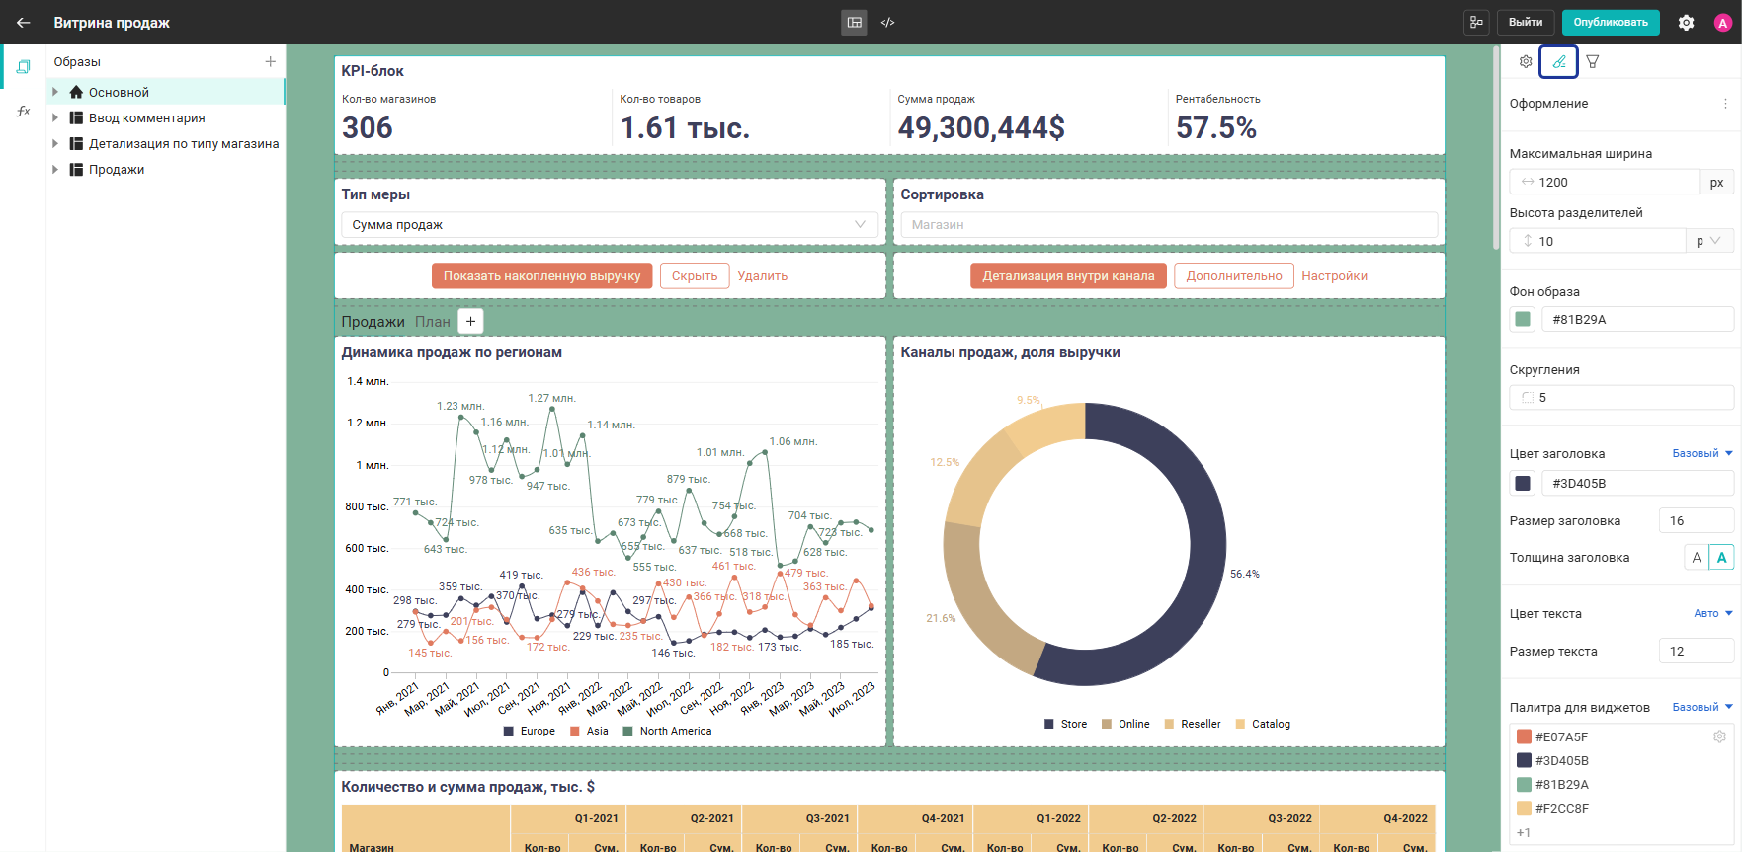
Task: Click the Выйти button
Action: [x=1526, y=22]
